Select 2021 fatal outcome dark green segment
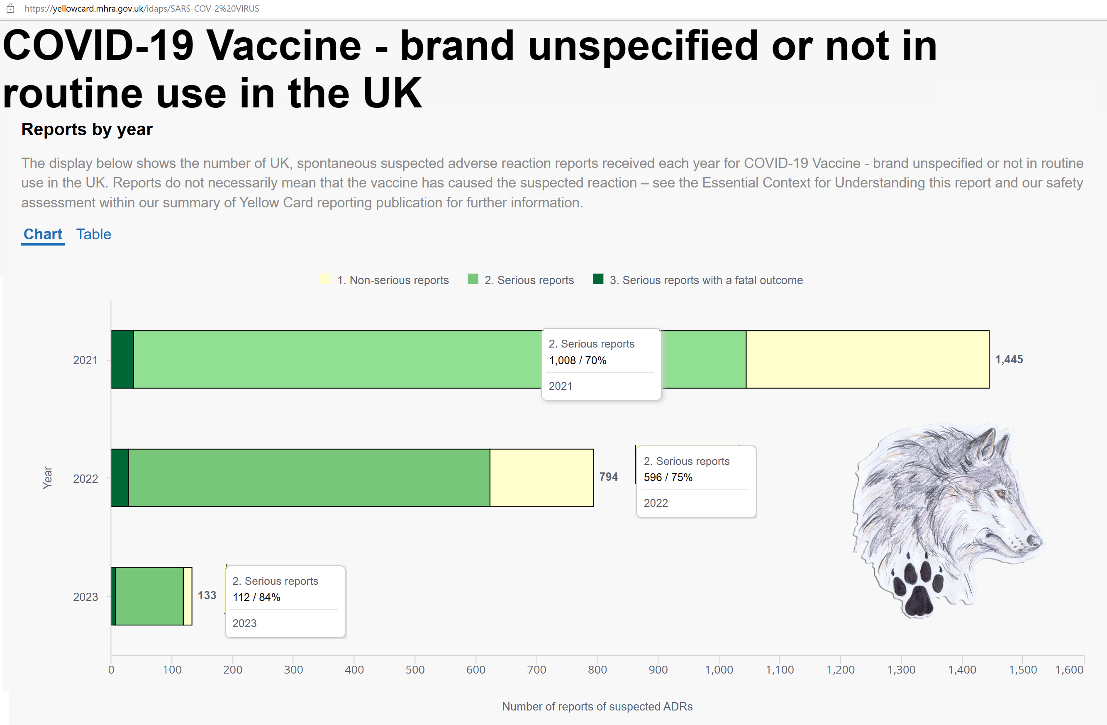 coord(122,360)
